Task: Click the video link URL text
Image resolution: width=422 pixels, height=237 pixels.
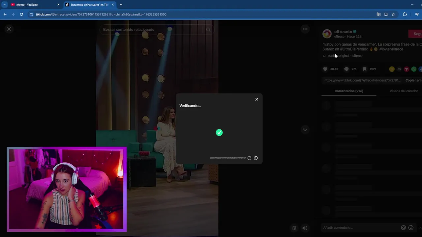Action: click(362, 80)
